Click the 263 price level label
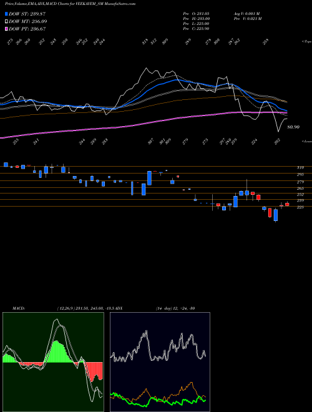Image resolution: width=312 pixels, height=412 pixels. (x=301, y=189)
